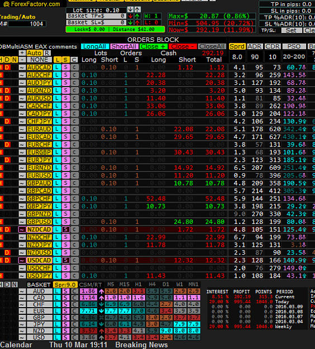Collapse with the minus button beside NONE

(x=22, y=60)
